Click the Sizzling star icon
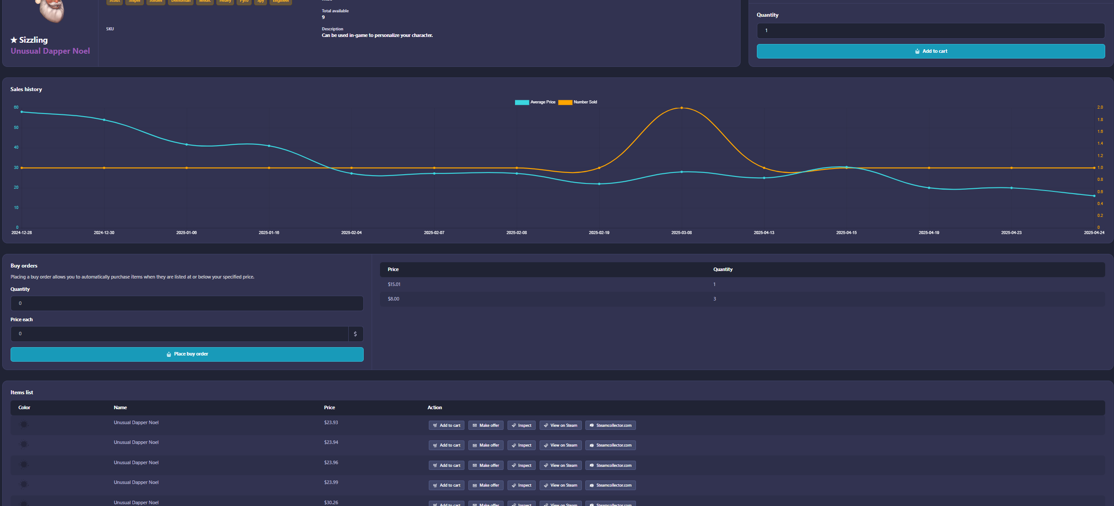1114x506 pixels. 14,40
